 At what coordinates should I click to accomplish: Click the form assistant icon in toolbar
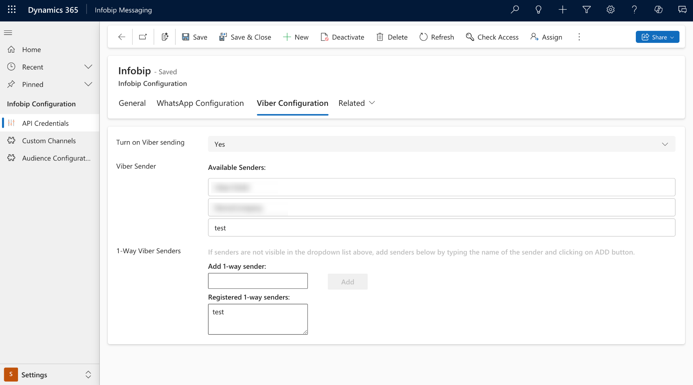tap(165, 37)
